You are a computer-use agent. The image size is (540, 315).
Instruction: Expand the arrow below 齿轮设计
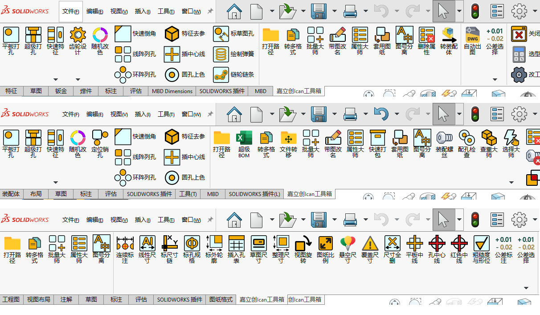pyautogui.click(x=78, y=80)
